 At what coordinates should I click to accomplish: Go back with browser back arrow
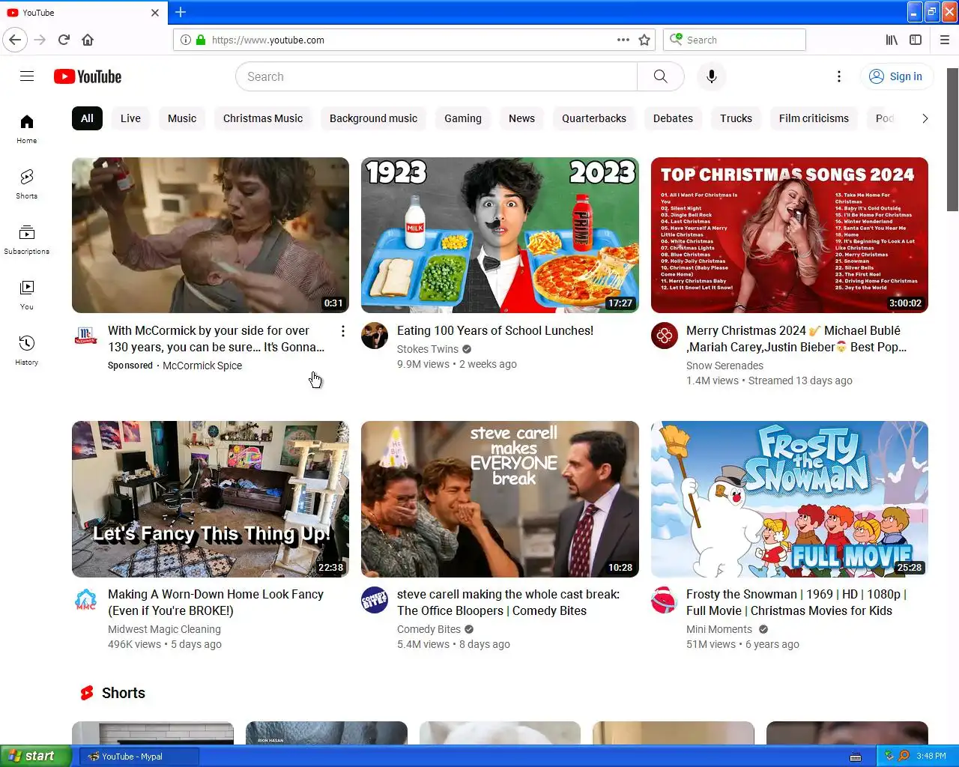(15, 40)
